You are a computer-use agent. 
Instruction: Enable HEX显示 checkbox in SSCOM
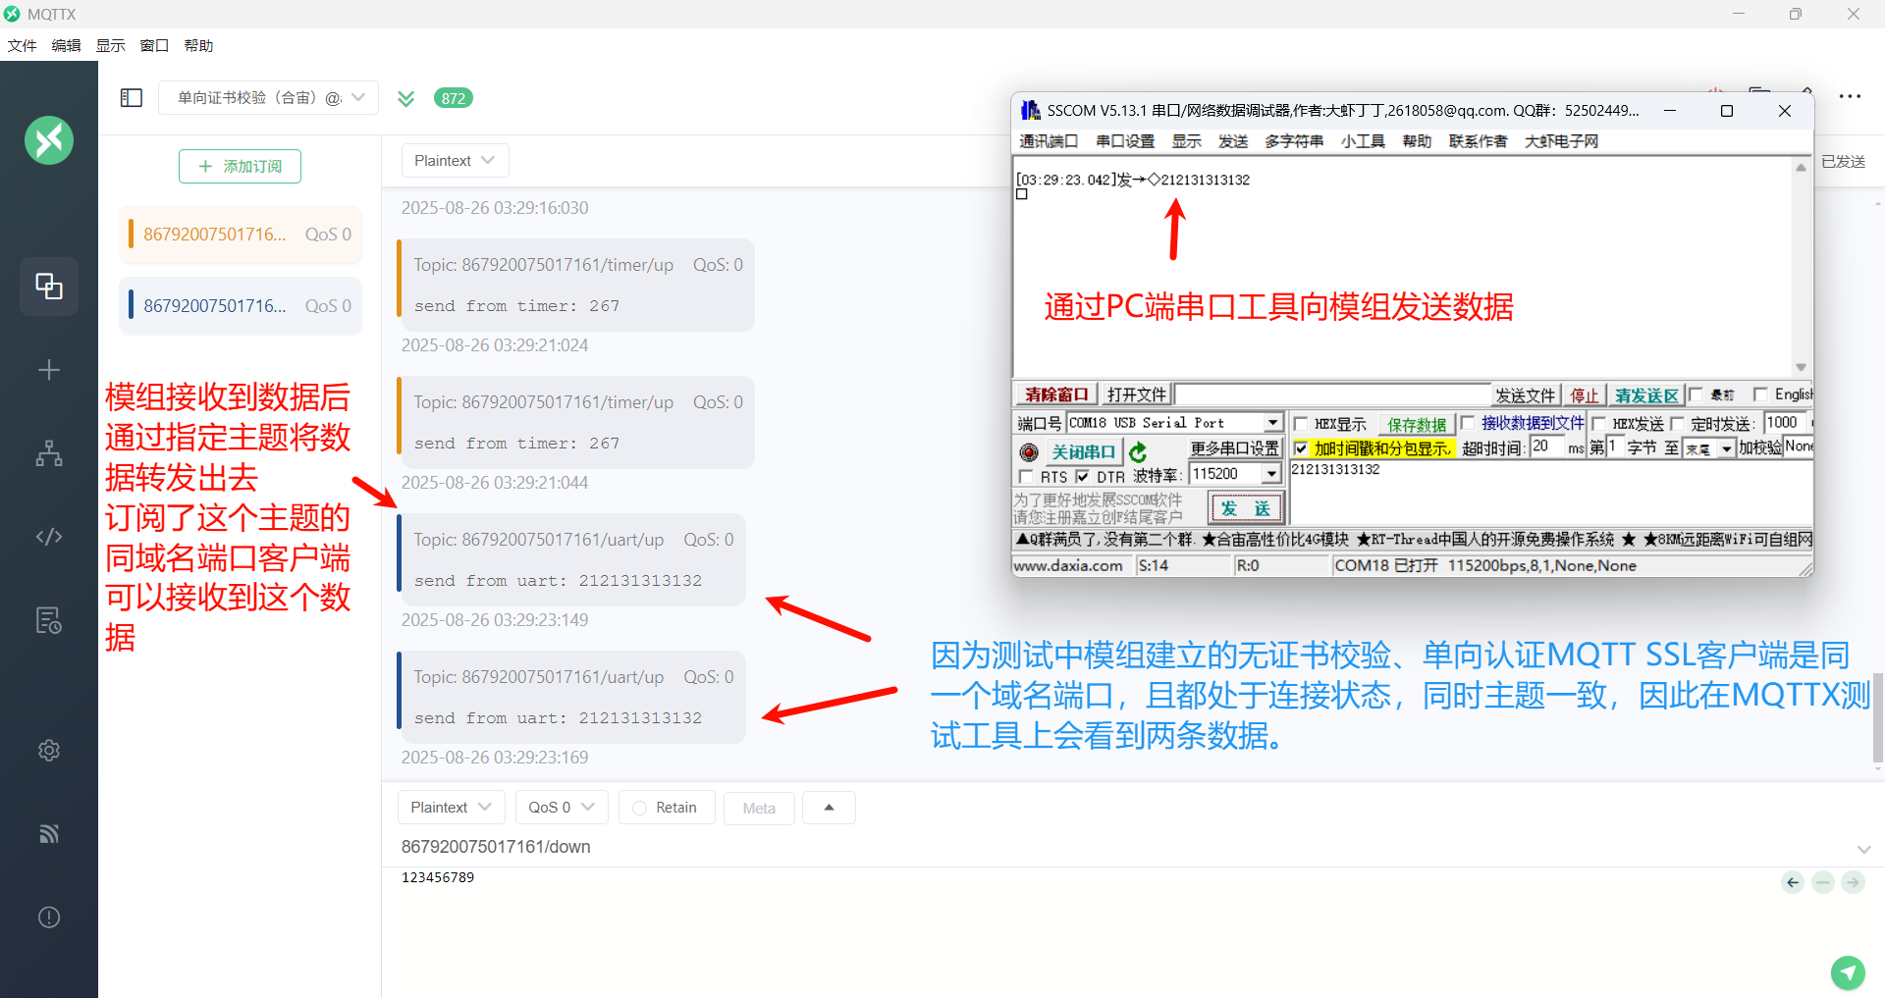pos(1300,424)
